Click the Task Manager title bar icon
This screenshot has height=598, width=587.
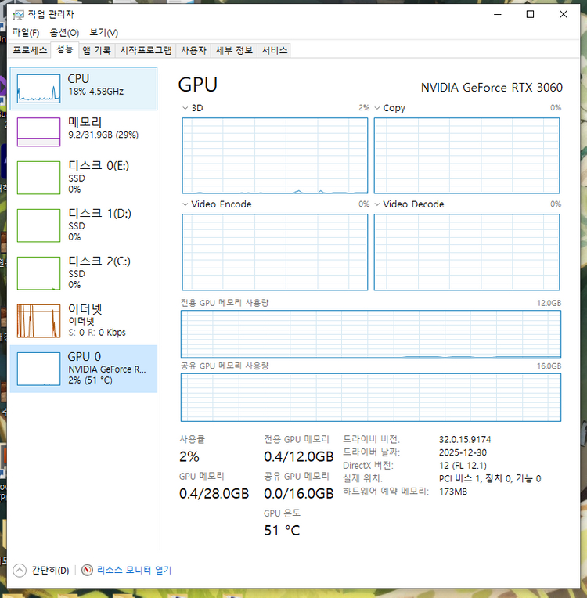click(x=18, y=15)
